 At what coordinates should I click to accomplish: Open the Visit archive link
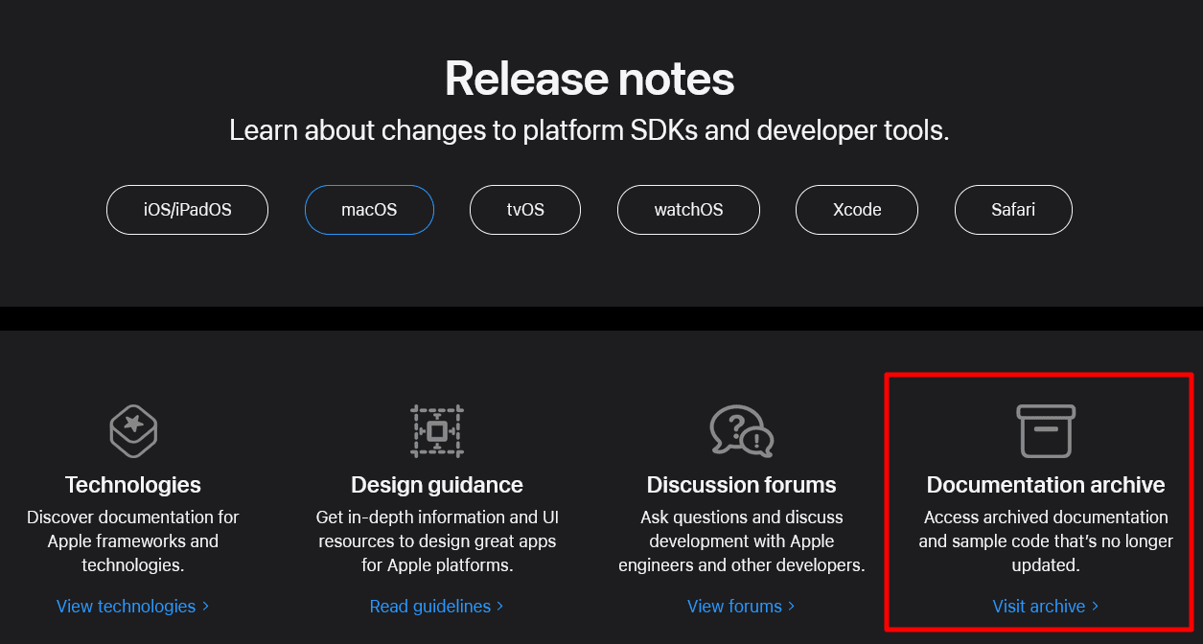coord(1040,606)
